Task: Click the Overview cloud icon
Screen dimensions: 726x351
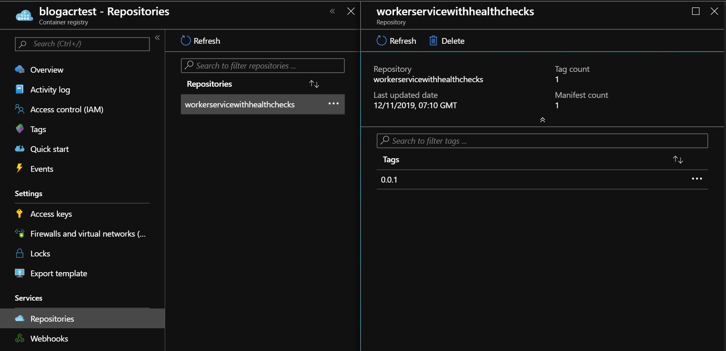Action: [x=19, y=69]
